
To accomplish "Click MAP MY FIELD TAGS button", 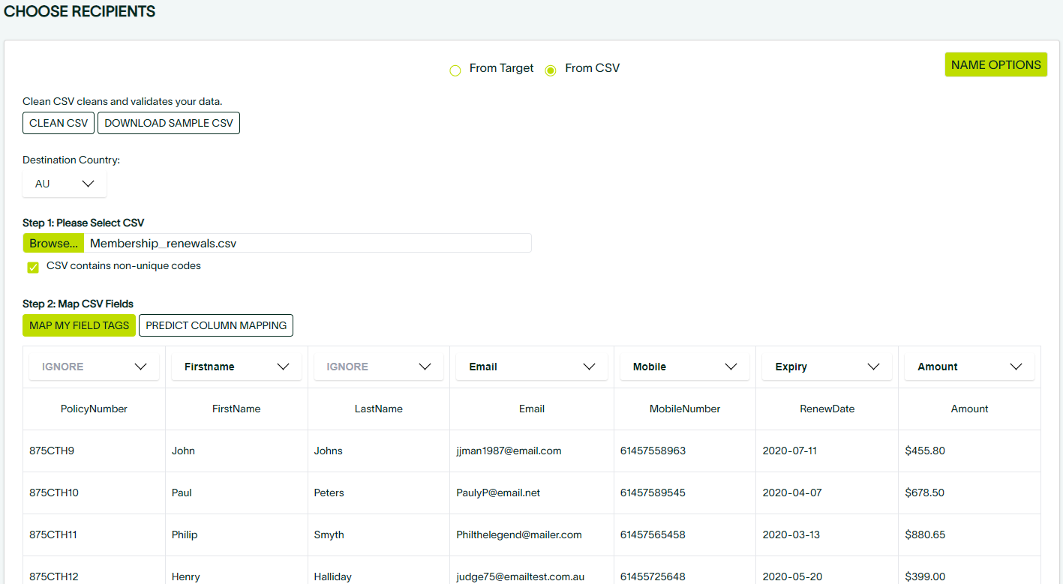I will (x=79, y=325).
